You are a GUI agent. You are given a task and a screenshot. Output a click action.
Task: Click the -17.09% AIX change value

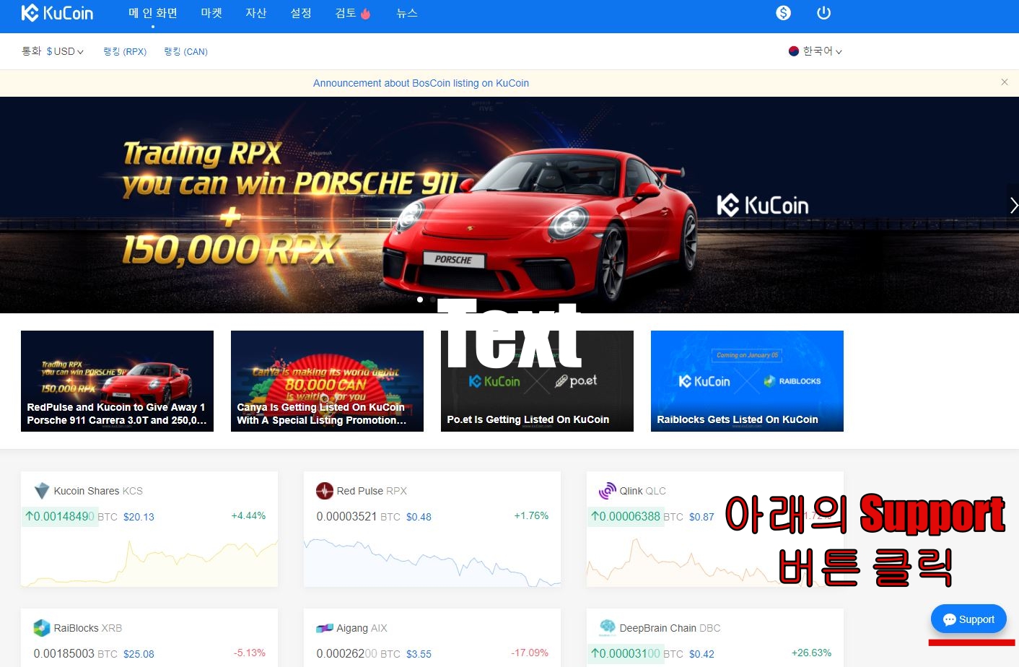[x=530, y=653]
